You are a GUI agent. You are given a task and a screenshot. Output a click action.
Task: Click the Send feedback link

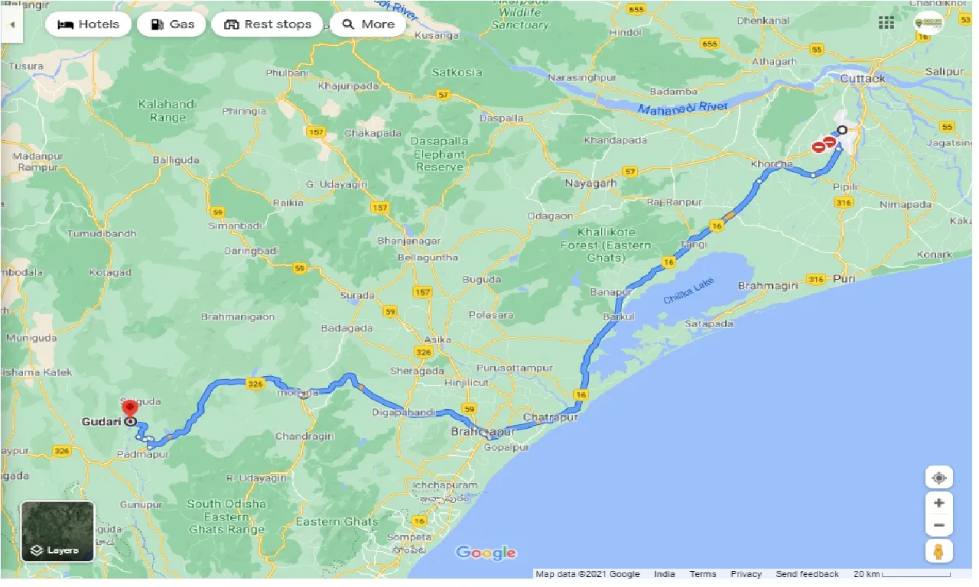(807, 573)
